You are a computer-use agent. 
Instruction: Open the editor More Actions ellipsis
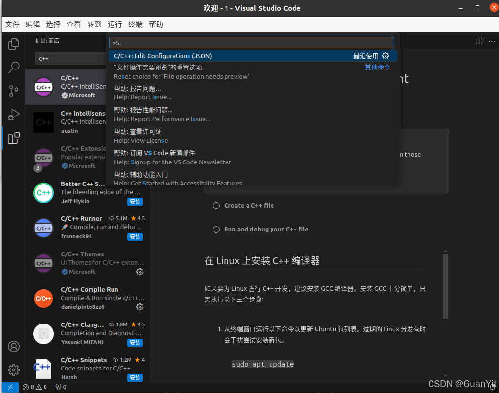(x=492, y=41)
